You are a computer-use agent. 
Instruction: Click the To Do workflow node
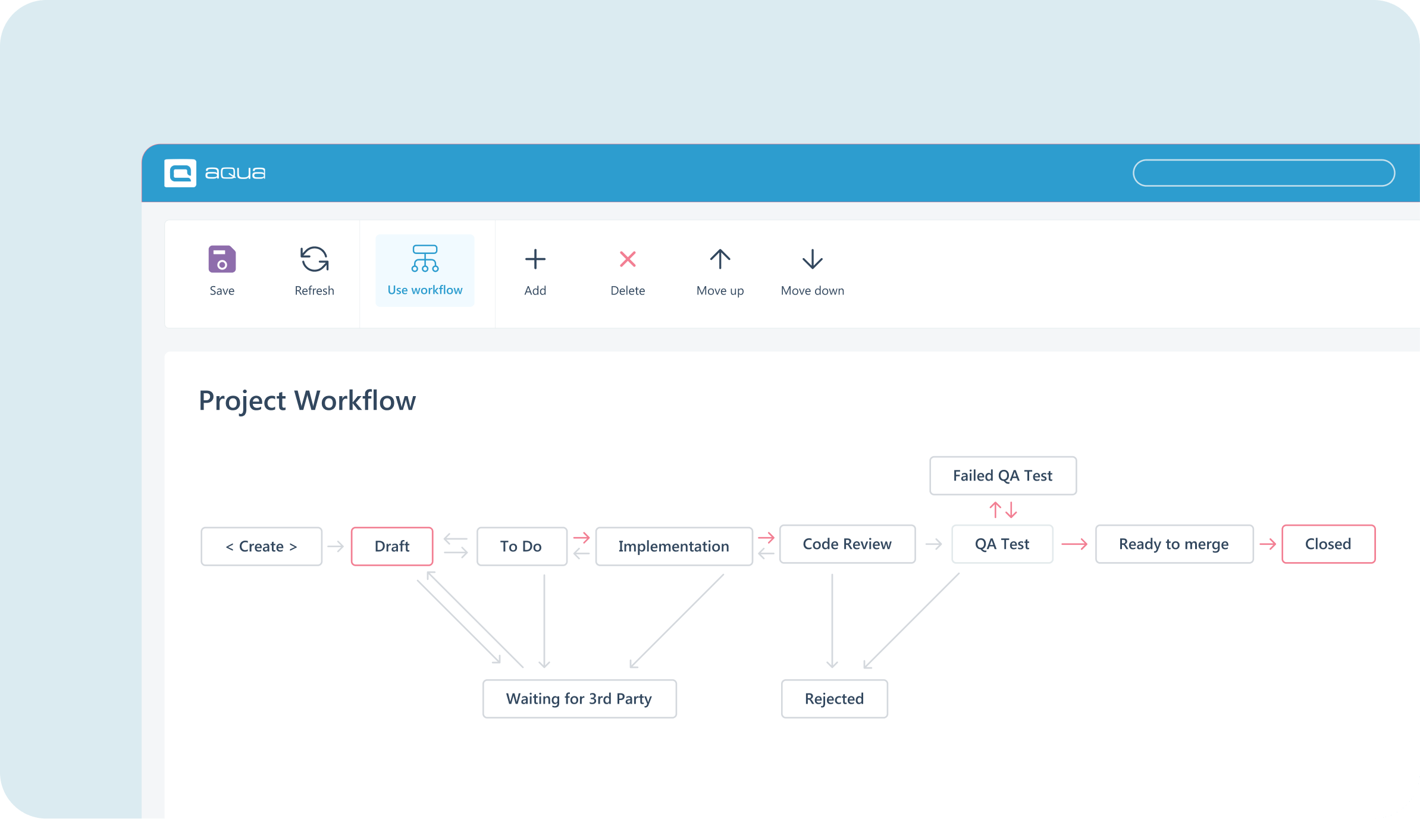click(521, 545)
